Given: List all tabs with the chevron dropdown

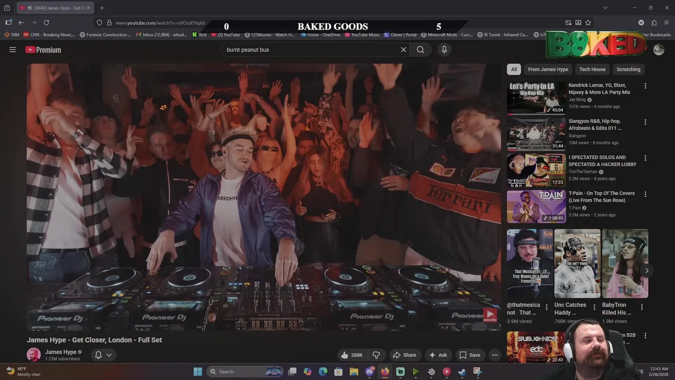Looking at the screenshot, I should click(x=605, y=8).
